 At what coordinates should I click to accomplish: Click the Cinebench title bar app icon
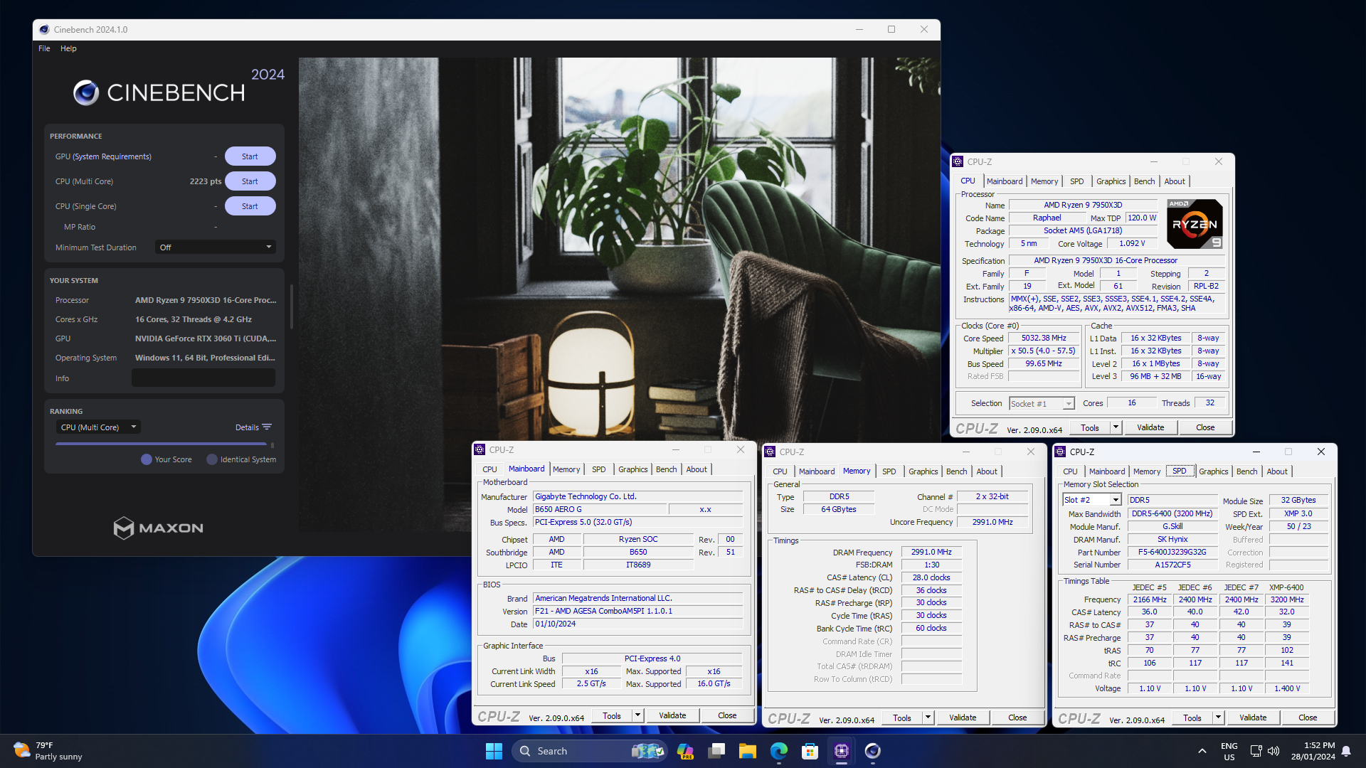pos(44,29)
